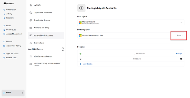Viewport: 190px width, 98px height.
Task: Open the User Groups icon
Action: coord(4,30)
